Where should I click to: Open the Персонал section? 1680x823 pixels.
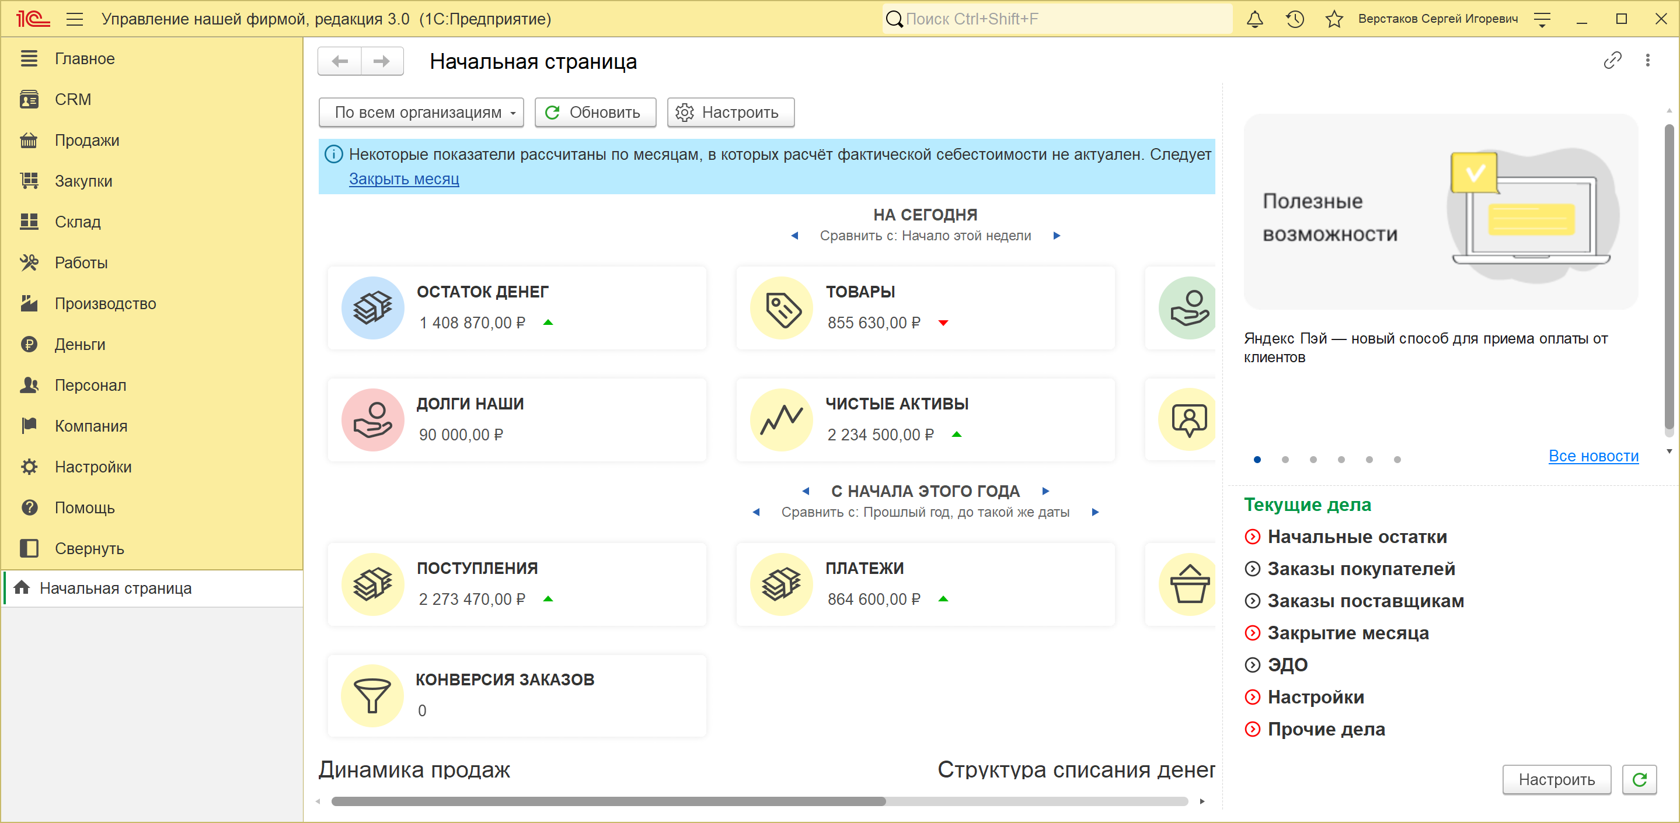[151, 385]
